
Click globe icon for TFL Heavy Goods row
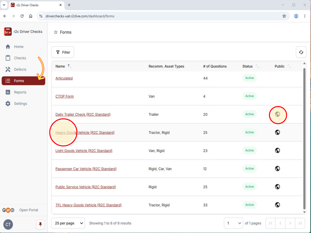tap(278, 205)
